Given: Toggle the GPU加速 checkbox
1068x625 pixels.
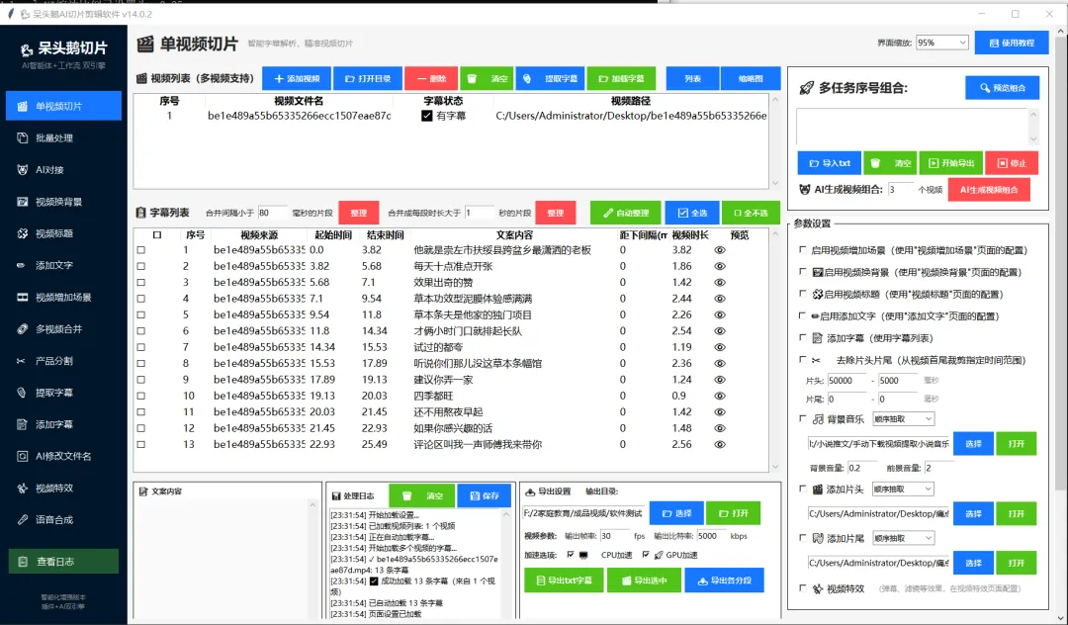Looking at the screenshot, I should (646, 555).
